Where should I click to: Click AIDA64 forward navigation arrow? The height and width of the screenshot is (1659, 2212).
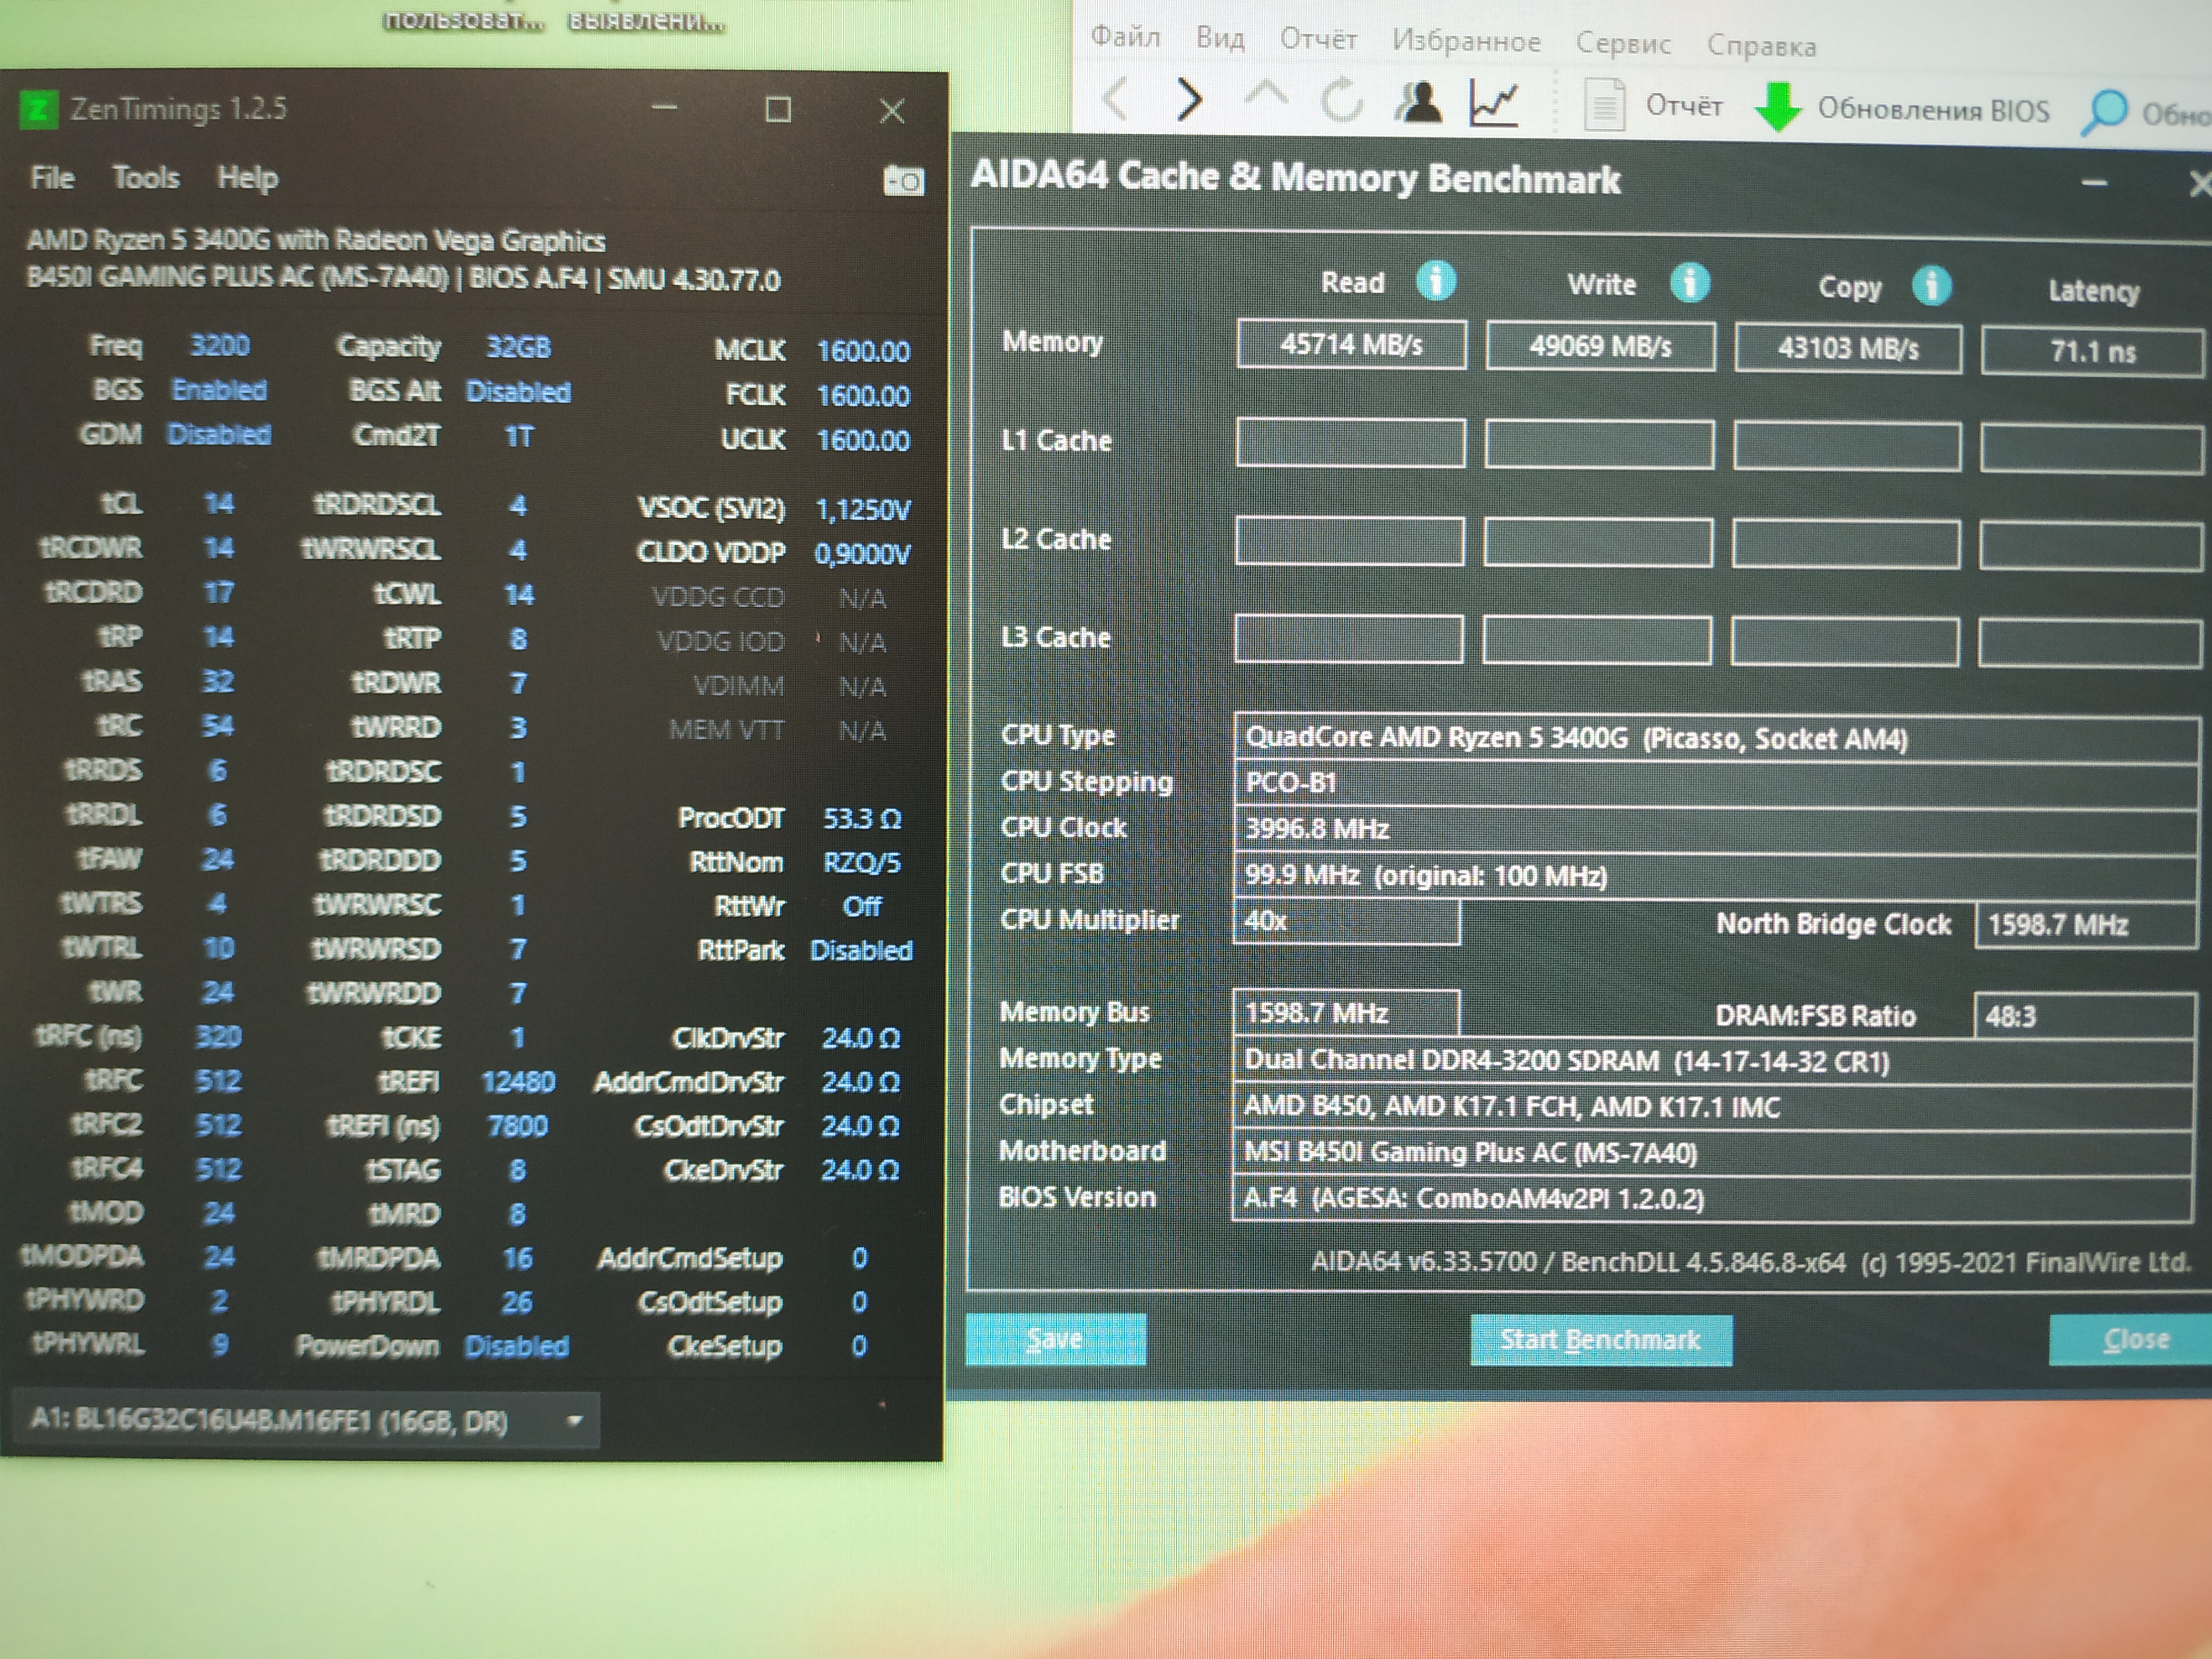(1188, 100)
